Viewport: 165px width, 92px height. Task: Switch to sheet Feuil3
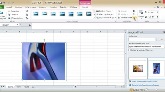pyautogui.click(x=26, y=87)
